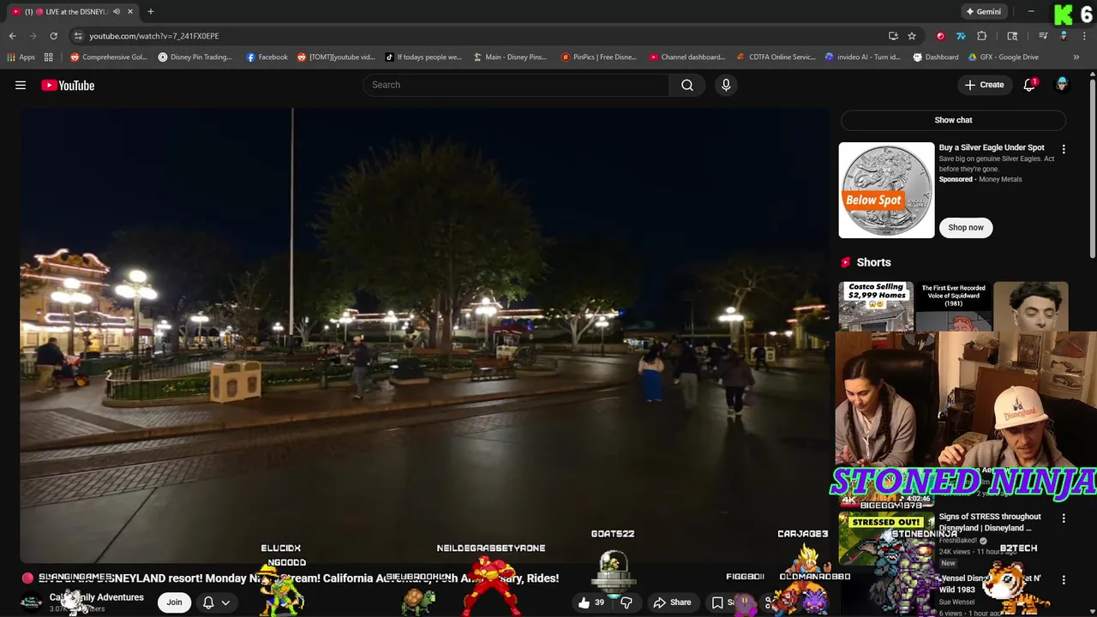This screenshot has height=617, width=1097.
Task: Open options for Signs of STRESS video
Action: click(1064, 518)
